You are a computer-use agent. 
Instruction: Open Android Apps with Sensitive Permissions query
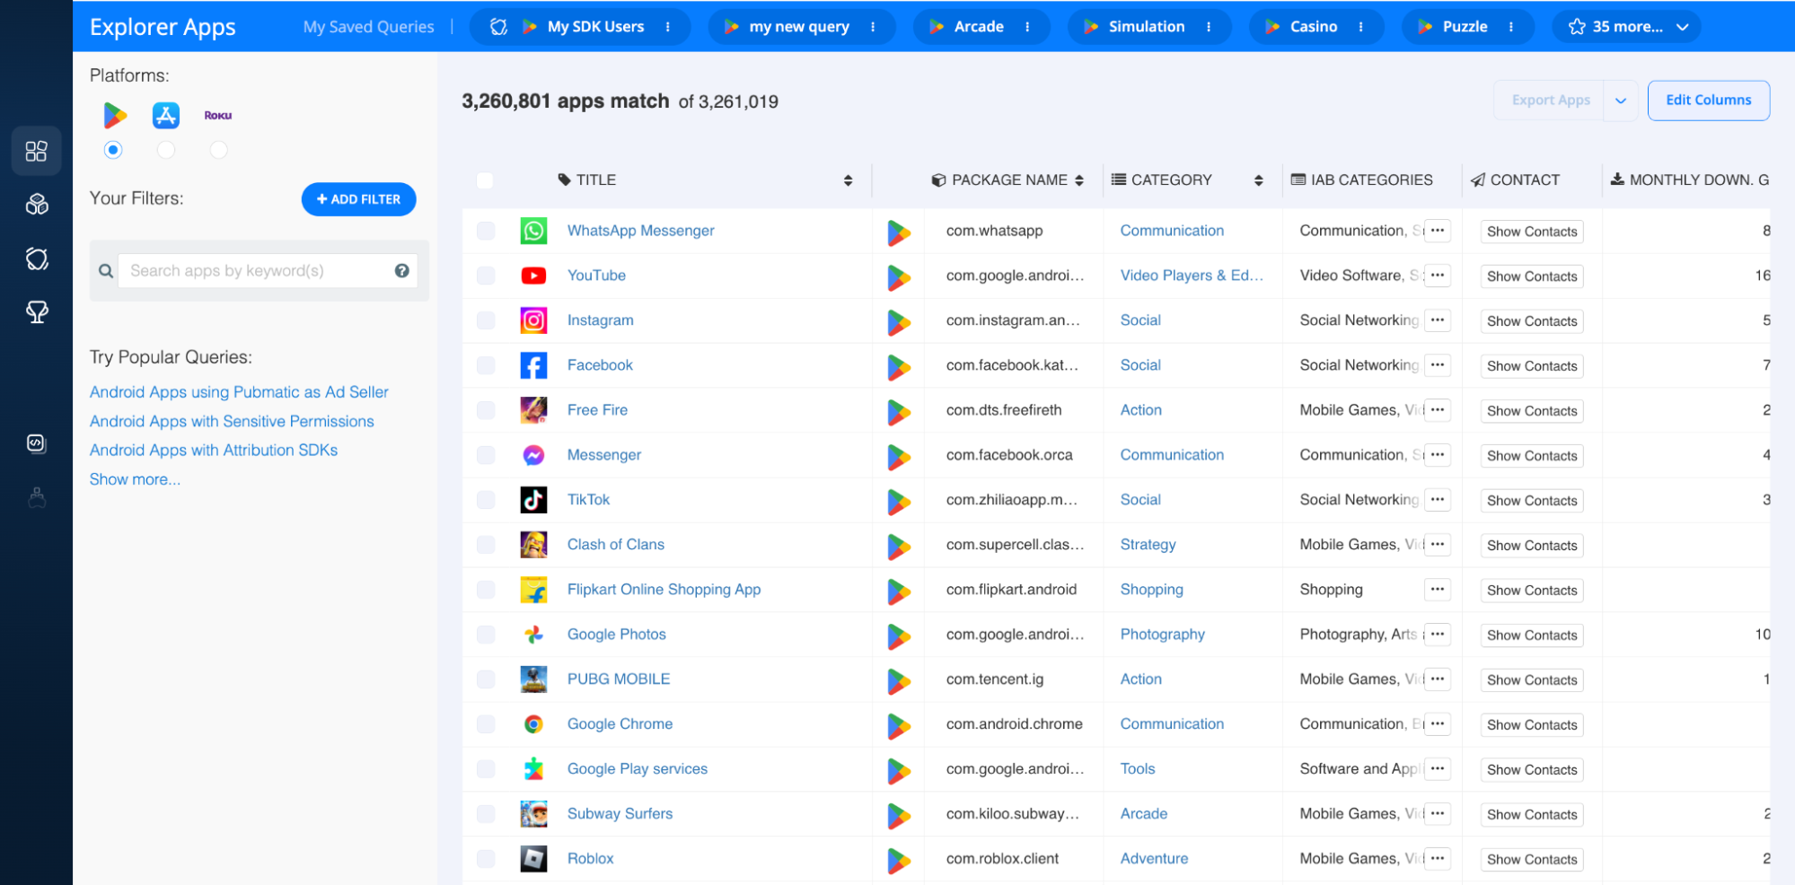(x=232, y=421)
